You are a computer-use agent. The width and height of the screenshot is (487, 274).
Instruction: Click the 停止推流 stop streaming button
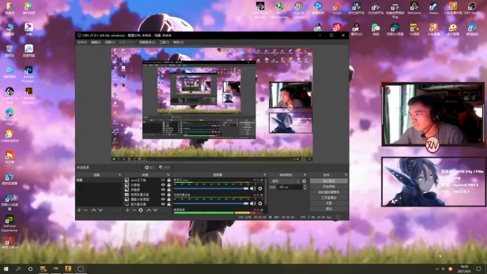coord(329,181)
